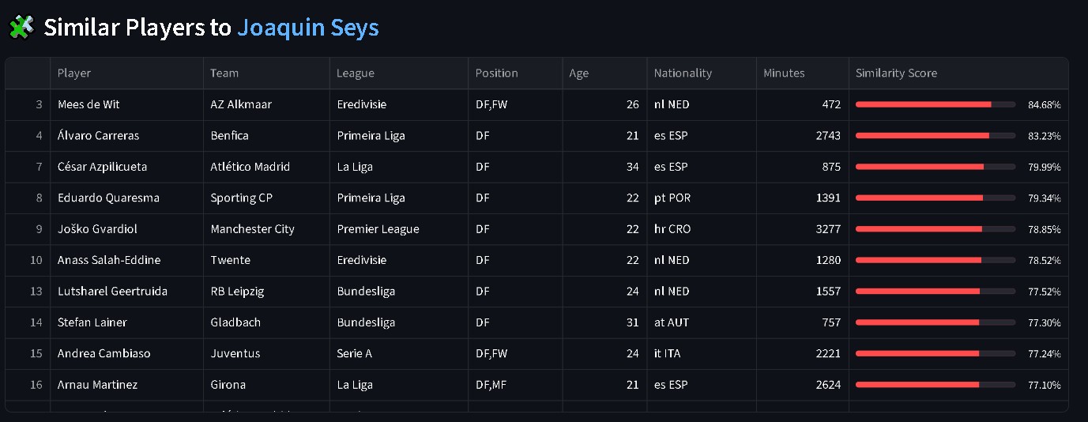Click César Azpilicueta's minutes value 875
This screenshot has width=1088, height=422.
tap(830, 167)
